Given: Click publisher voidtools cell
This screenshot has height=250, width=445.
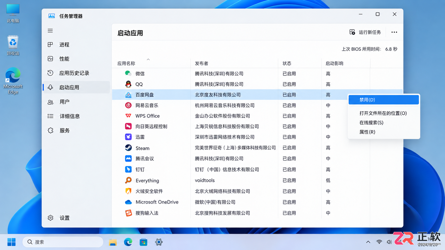Looking at the screenshot, I should coord(205,180).
